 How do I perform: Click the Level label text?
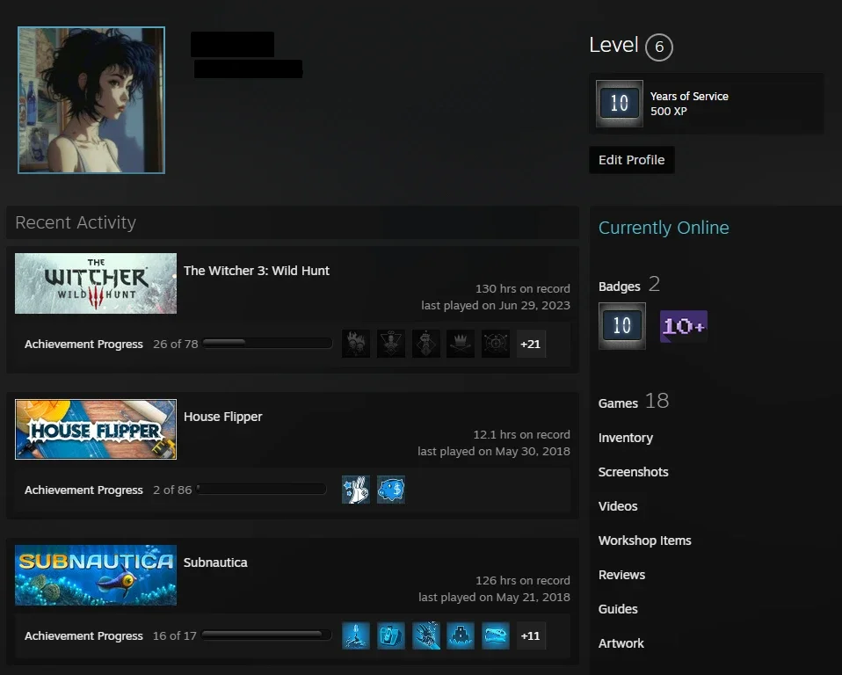click(613, 45)
